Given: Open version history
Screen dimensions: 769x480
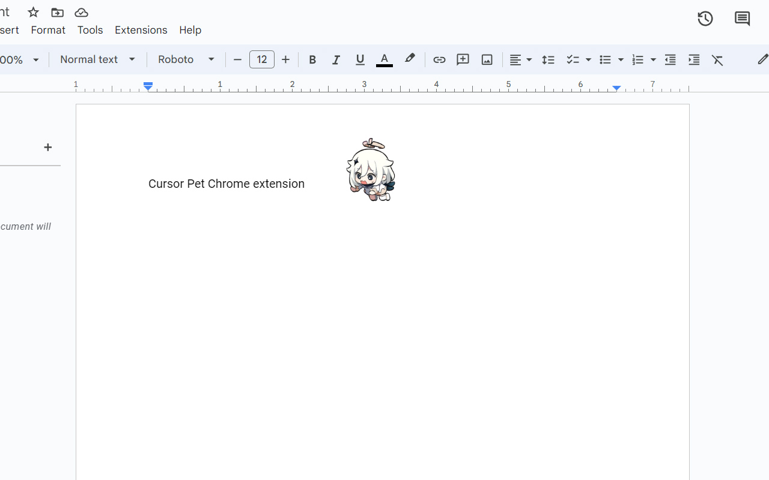Looking at the screenshot, I should 705,19.
